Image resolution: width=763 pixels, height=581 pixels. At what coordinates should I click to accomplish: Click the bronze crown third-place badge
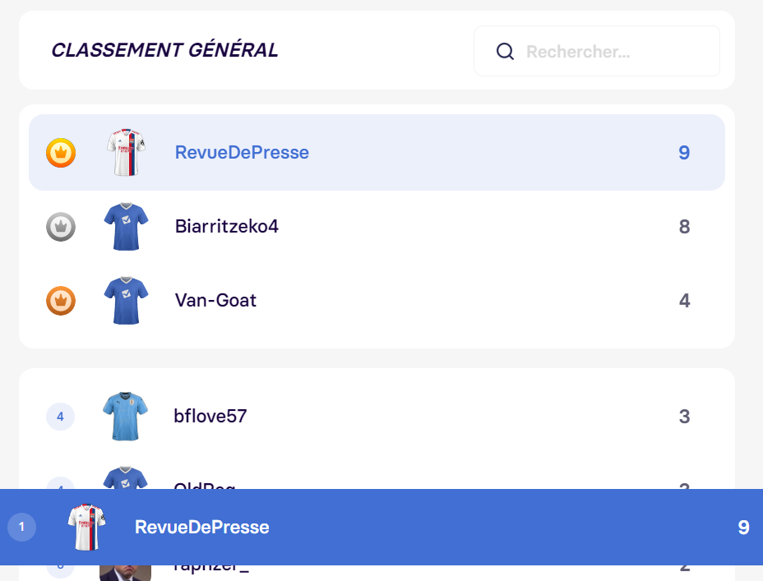click(61, 301)
